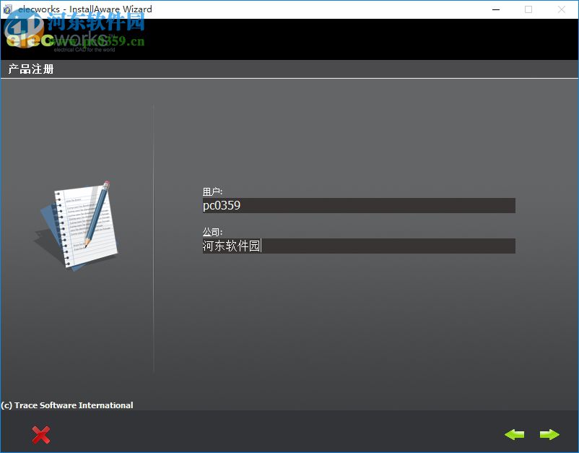Click the green back arrow to go back
The width and height of the screenshot is (579, 453).
click(515, 434)
